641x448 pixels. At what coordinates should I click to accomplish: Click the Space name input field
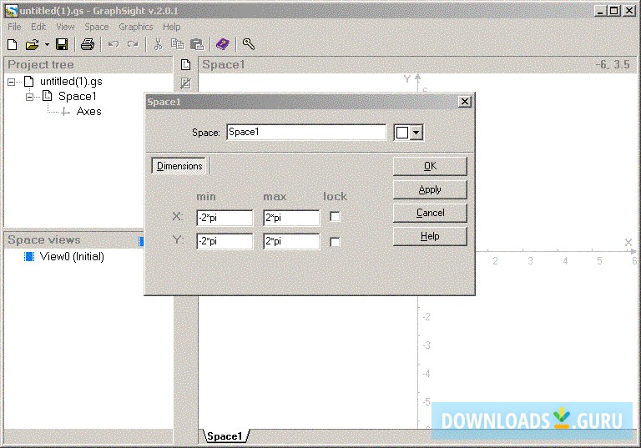(306, 132)
